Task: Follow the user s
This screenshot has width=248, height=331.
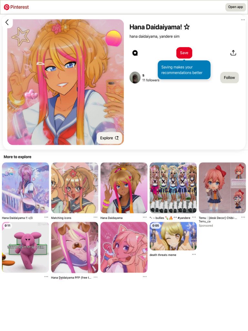Action: click(230, 78)
